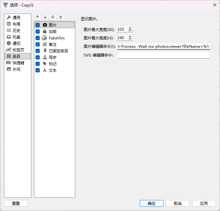Uncheck the 同步 plugin checkbox
Screen dimensions: 220x211
coord(37,57)
